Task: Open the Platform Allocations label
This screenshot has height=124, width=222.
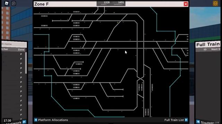Action: coord(53,120)
